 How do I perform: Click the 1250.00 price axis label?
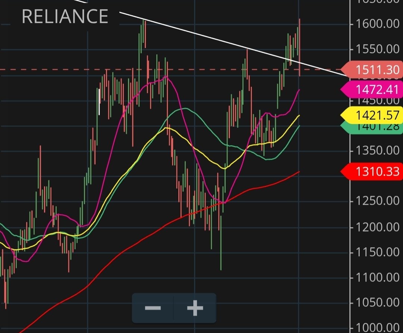pos(378,201)
